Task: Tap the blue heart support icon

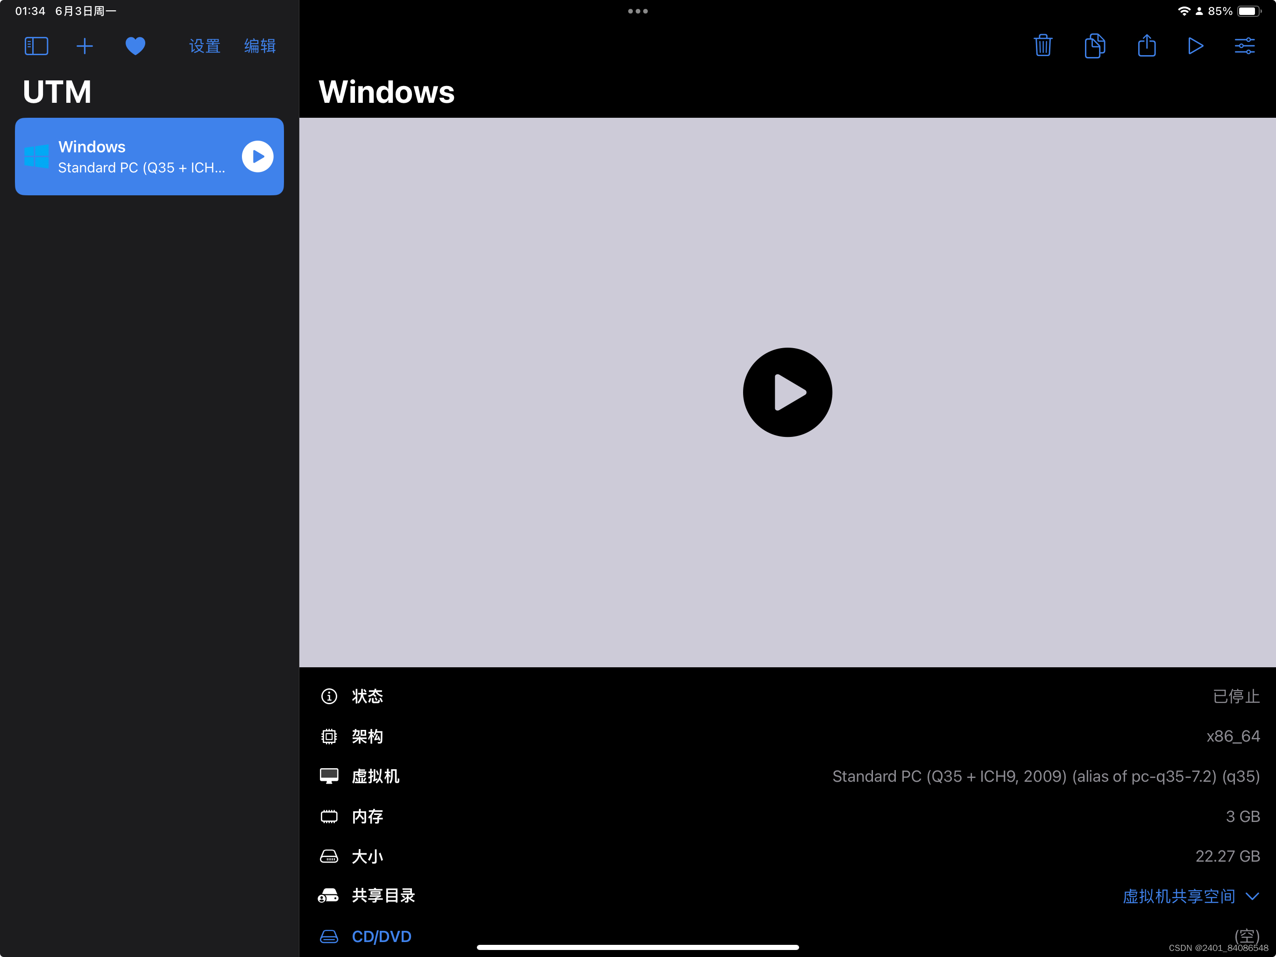Action: (x=135, y=46)
